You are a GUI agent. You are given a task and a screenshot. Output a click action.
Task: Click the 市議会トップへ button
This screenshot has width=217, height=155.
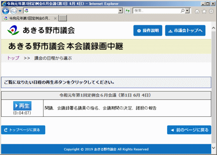[x=185, y=30]
